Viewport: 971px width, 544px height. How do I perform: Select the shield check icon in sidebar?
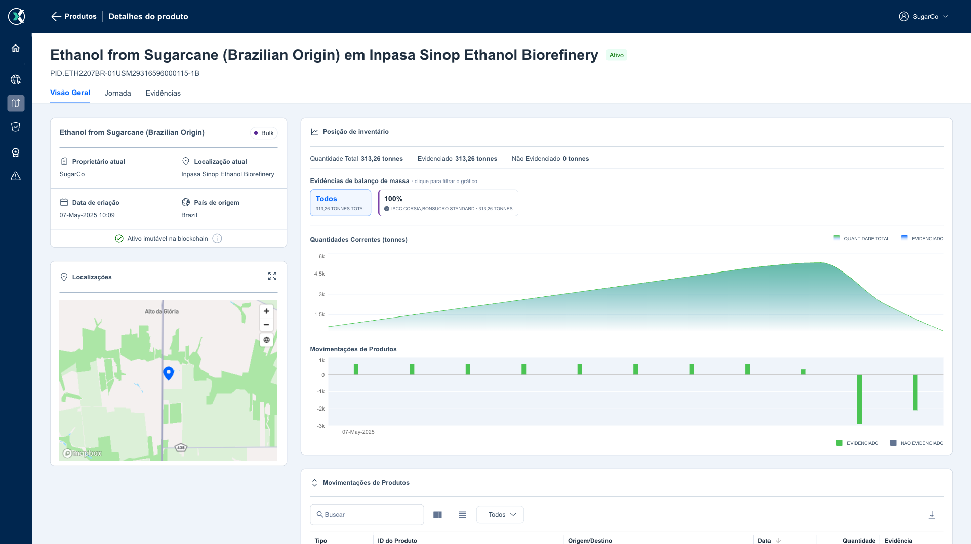(16, 127)
